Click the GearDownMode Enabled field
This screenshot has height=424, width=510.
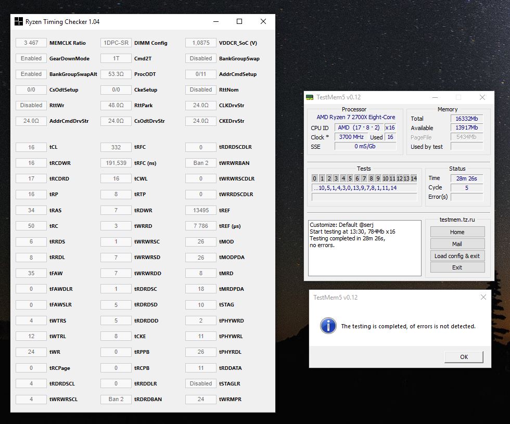[31, 58]
